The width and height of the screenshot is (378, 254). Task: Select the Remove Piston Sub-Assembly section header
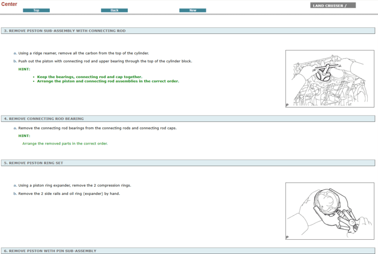pyautogui.click(x=65, y=31)
